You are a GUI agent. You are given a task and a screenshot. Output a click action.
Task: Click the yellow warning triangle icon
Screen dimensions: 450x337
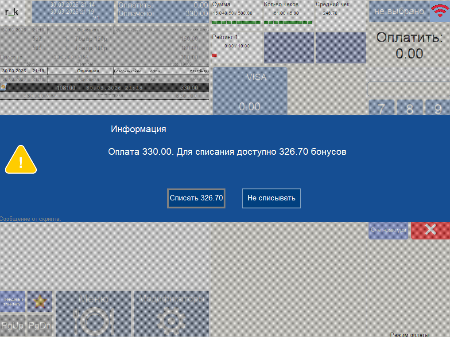(20, 160)
